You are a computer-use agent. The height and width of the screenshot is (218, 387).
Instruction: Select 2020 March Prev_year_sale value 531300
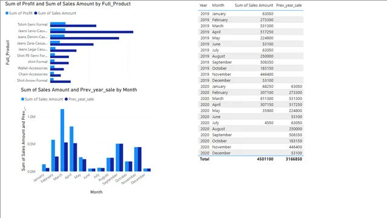coord(296,99)
